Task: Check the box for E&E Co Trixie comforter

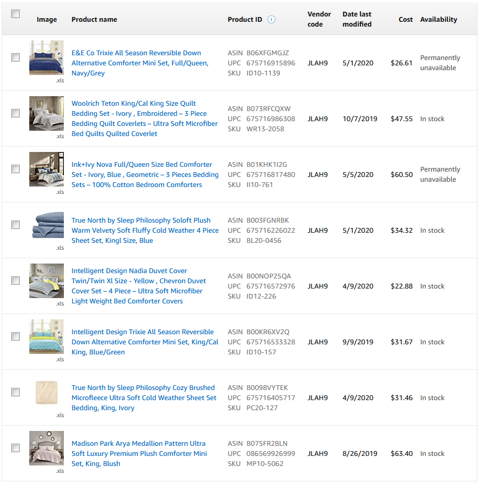Action: (x=15, y=57)
